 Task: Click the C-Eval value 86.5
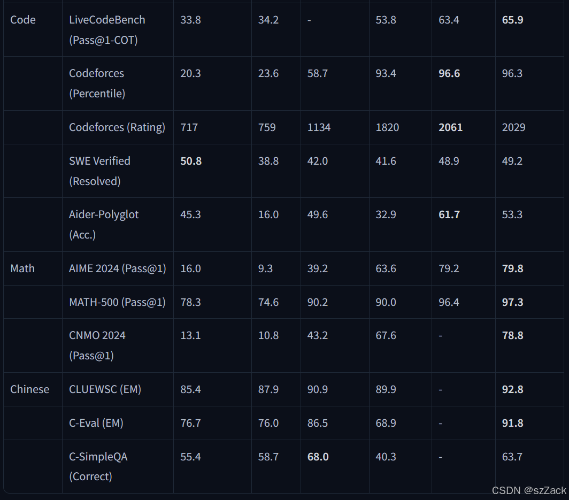(x=318, y=422)
